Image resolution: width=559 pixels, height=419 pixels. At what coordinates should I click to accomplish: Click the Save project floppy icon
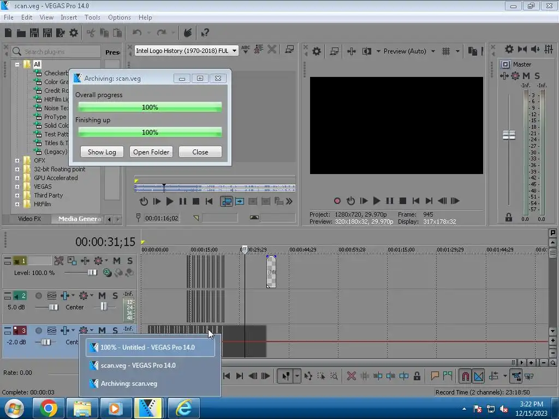pos(34,33)
